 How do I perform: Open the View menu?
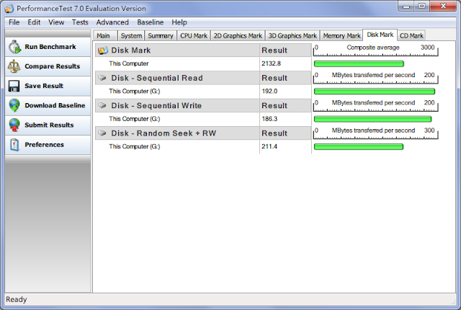coord(56,22)
